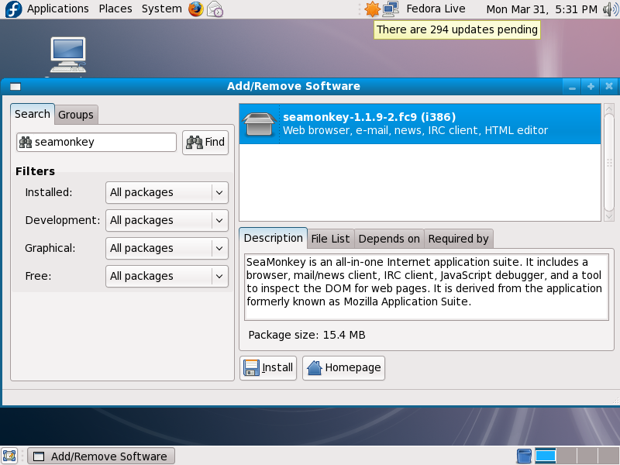Open the Graphical filter dropdown
The image size is (620, 465).
point(167,248)
